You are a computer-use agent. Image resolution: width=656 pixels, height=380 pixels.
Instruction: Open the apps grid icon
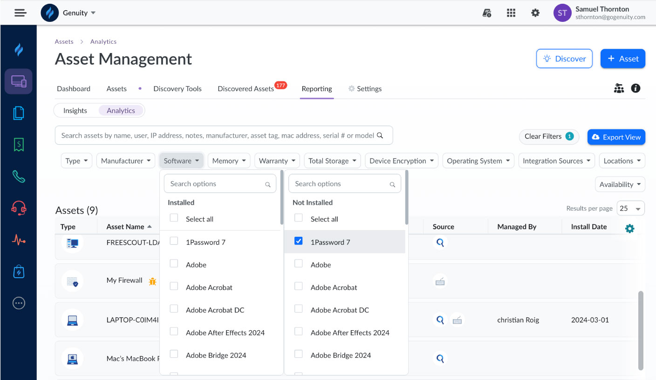(x=511, y=13)
